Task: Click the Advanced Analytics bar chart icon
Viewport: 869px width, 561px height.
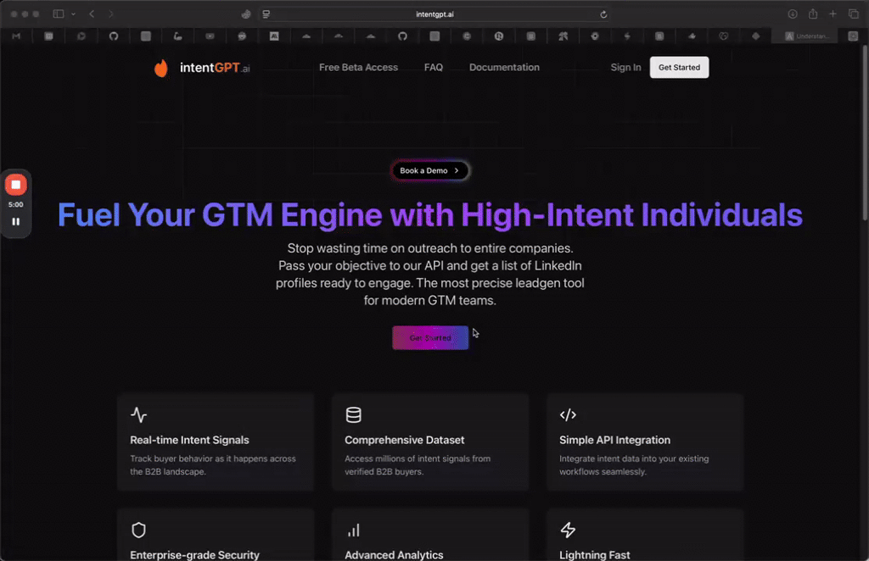Action: [x=354, y=530]
